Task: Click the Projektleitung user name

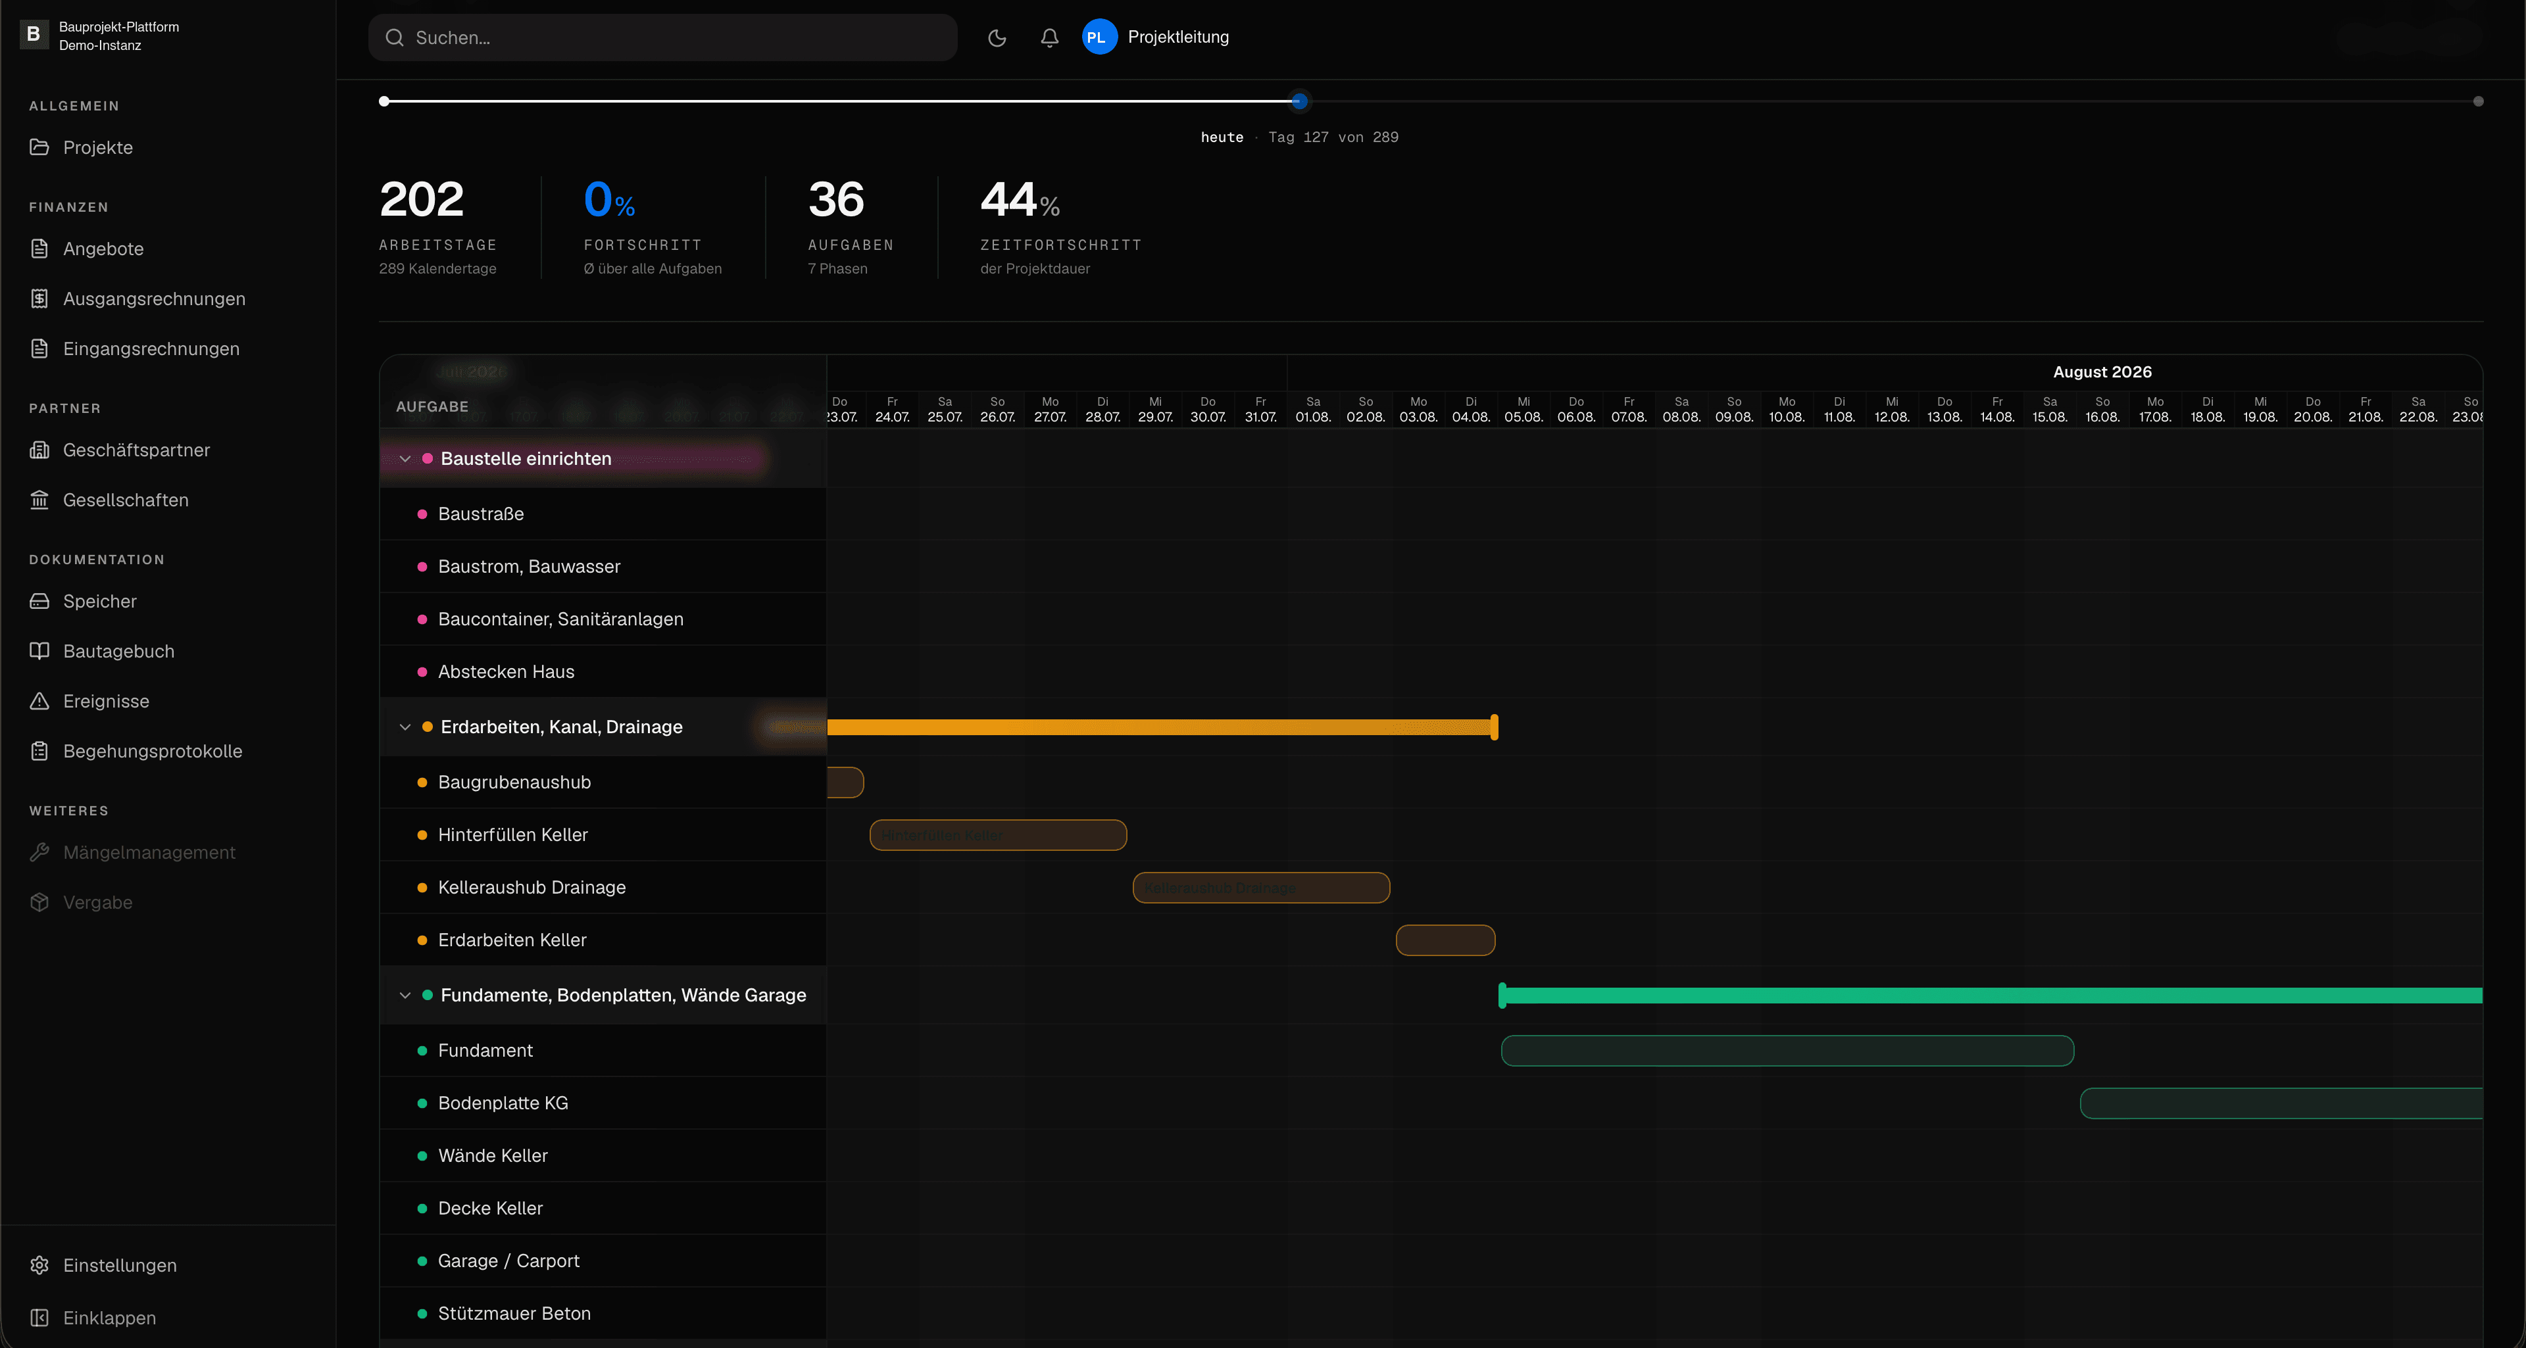Action: tap(1177, 37)
